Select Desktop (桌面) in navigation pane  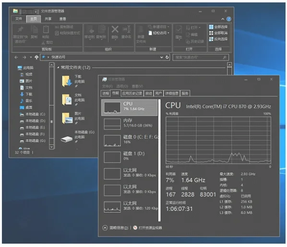pos(26,107)
